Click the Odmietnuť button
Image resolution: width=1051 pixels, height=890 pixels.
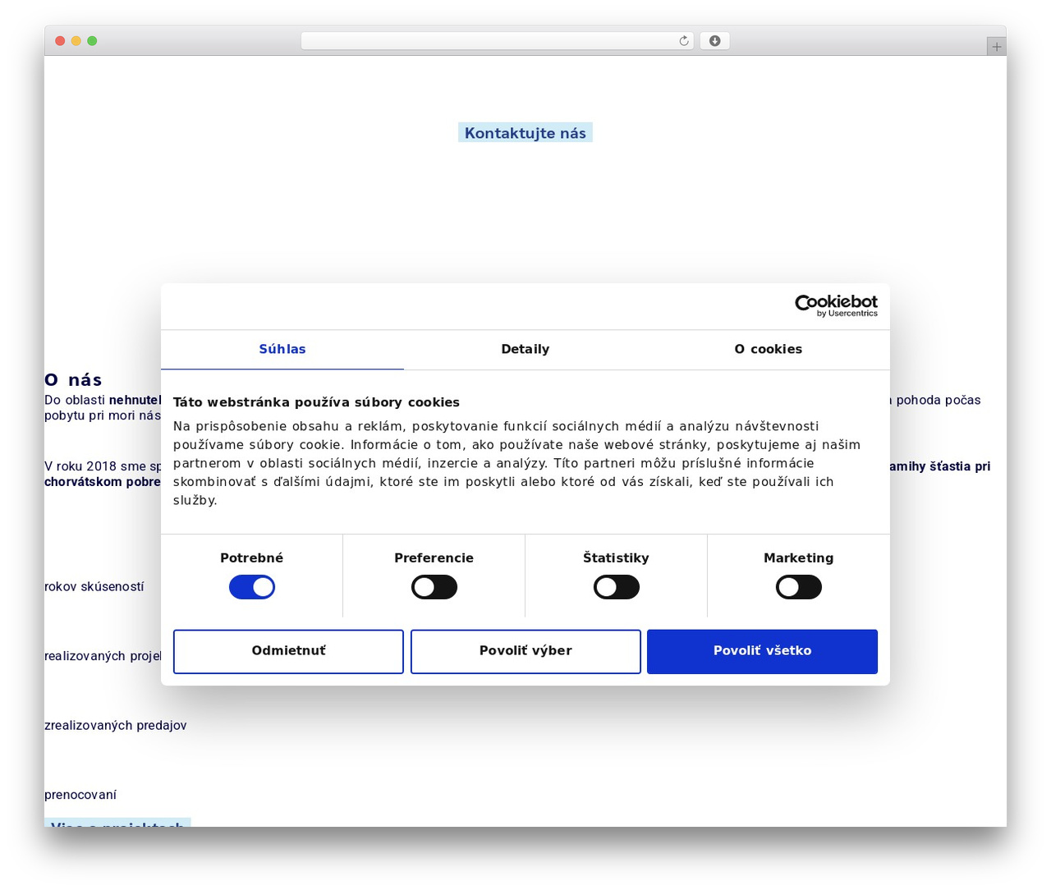[x=288, y=651]
